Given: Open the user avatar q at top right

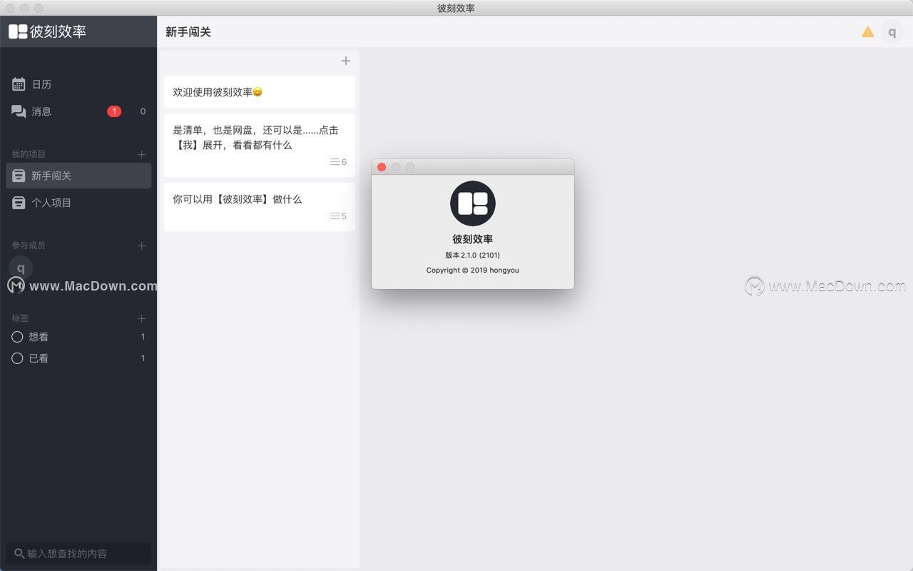Looking at the screenshot, I should point(892,31).
